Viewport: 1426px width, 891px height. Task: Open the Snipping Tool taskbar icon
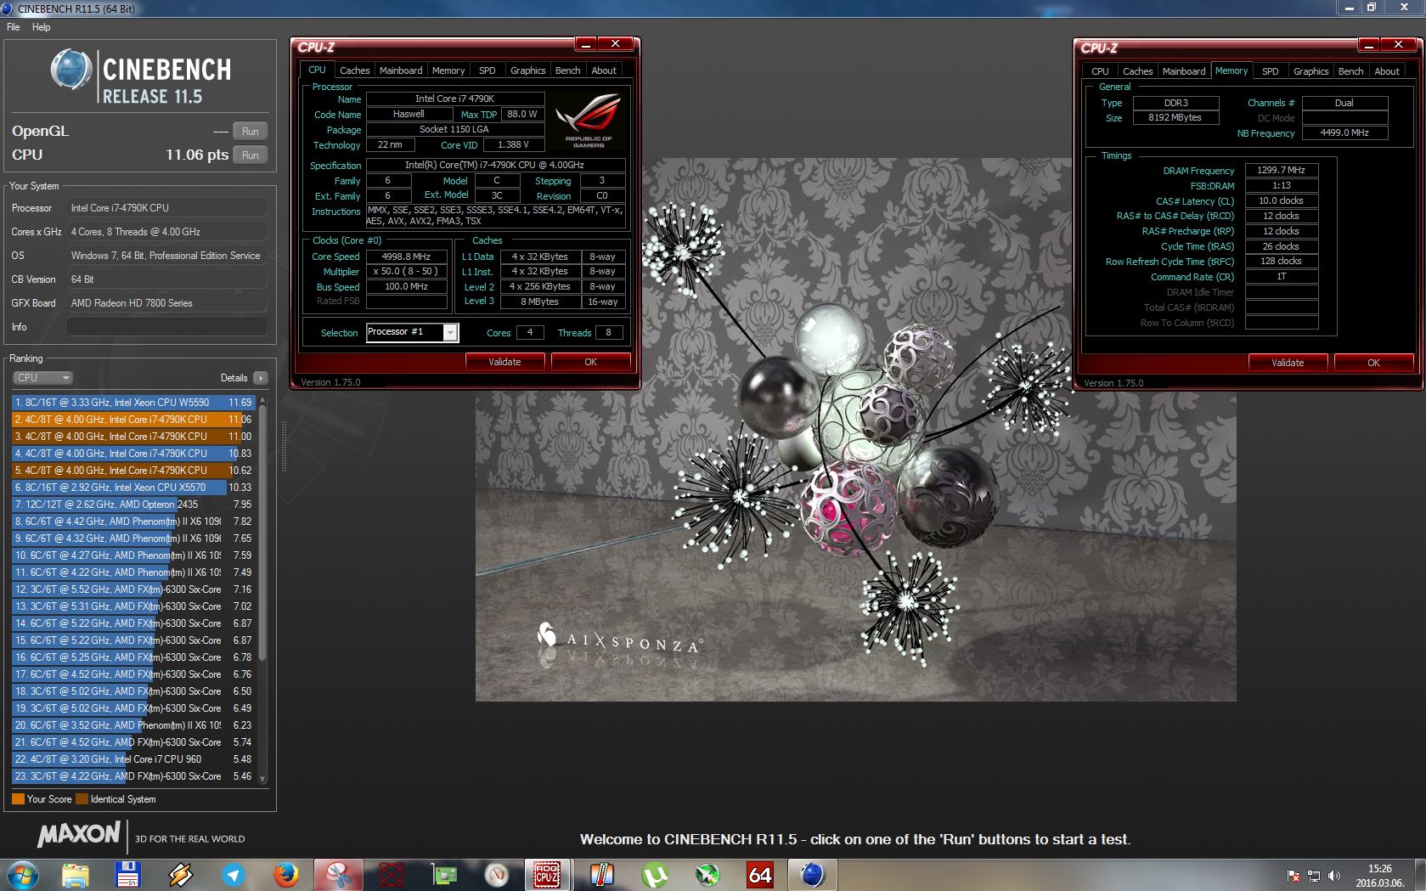[x=338, y=874]
